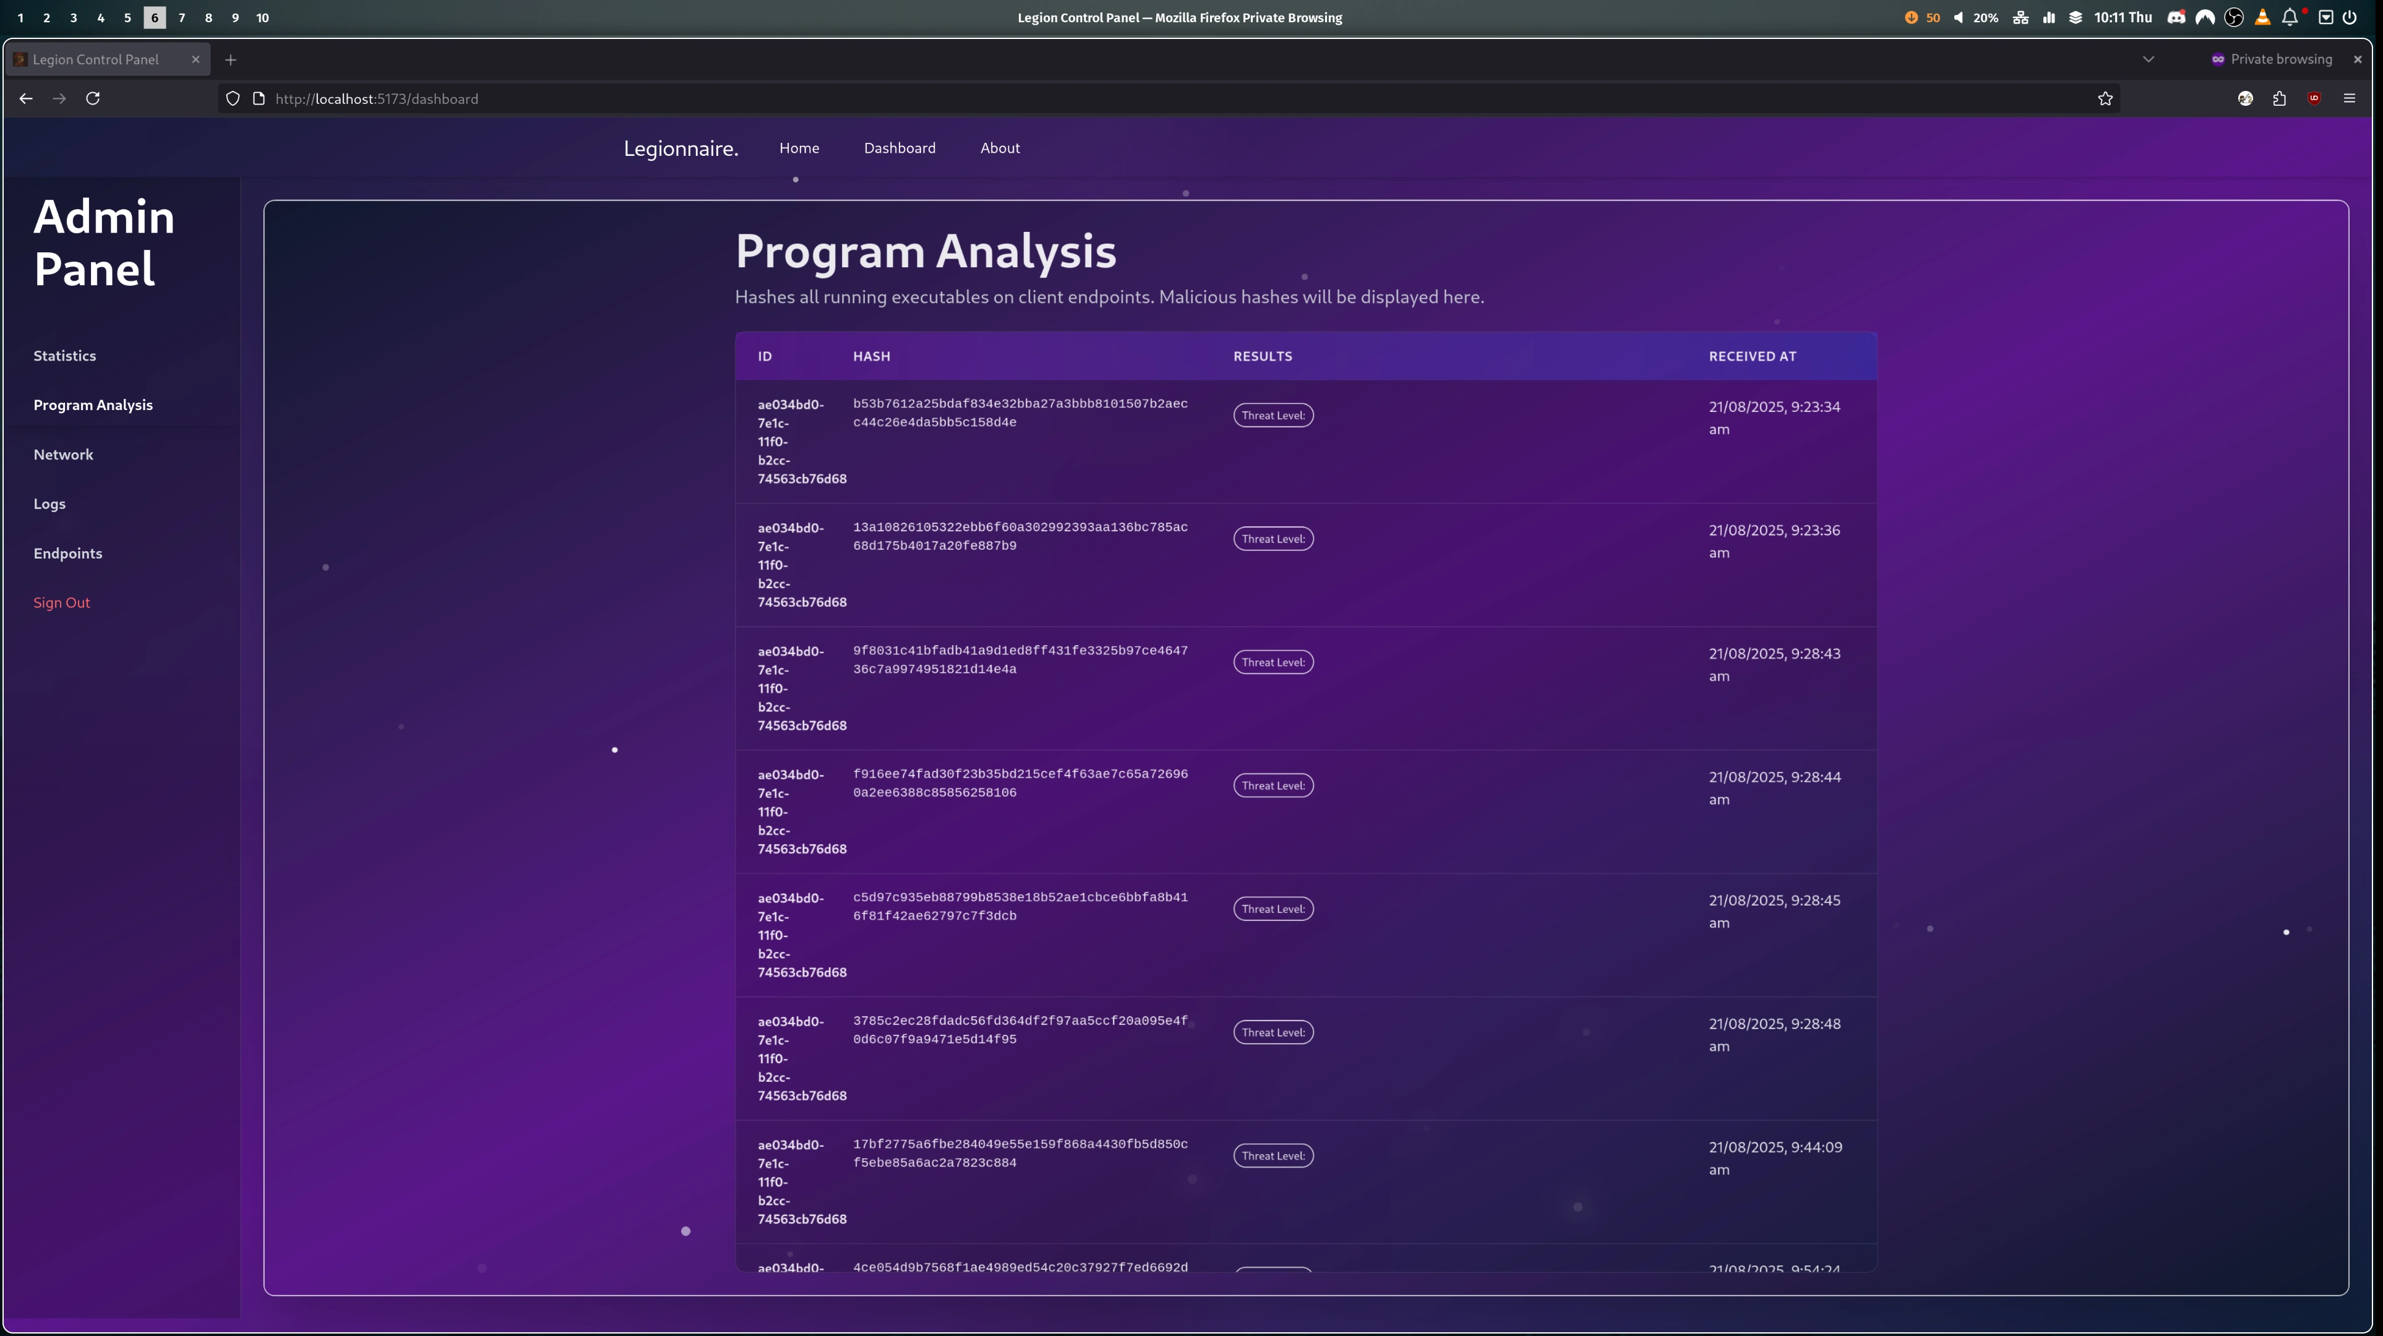Click Threat Level badge in the 9:28:44 row
Screen dimensions: 2383x1336
click(x=1273, y=786)
